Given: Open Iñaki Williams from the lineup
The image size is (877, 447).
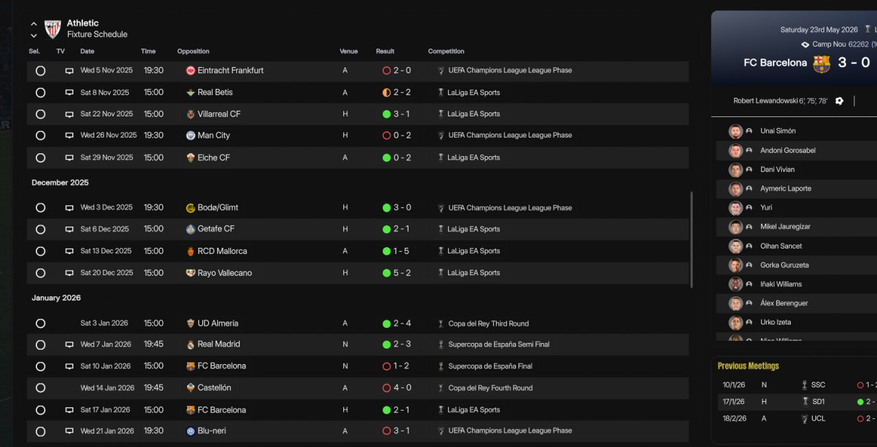Looking at the screenshot, I should [781, 284].
